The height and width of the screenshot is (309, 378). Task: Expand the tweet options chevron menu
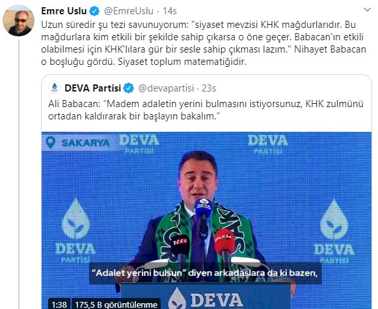(x=367, y=10)
